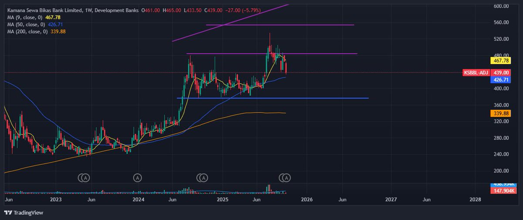The image size is (523, 220).
Task: Click the 320.00 price scale label
Action: click(501, 122)
